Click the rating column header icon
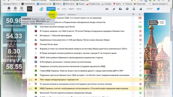173x97 pixels. 139,14
